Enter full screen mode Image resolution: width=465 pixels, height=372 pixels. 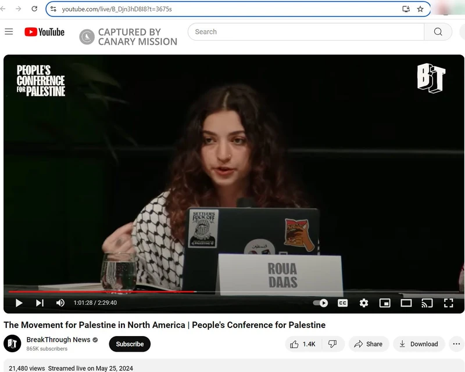(x=448, y=303)
